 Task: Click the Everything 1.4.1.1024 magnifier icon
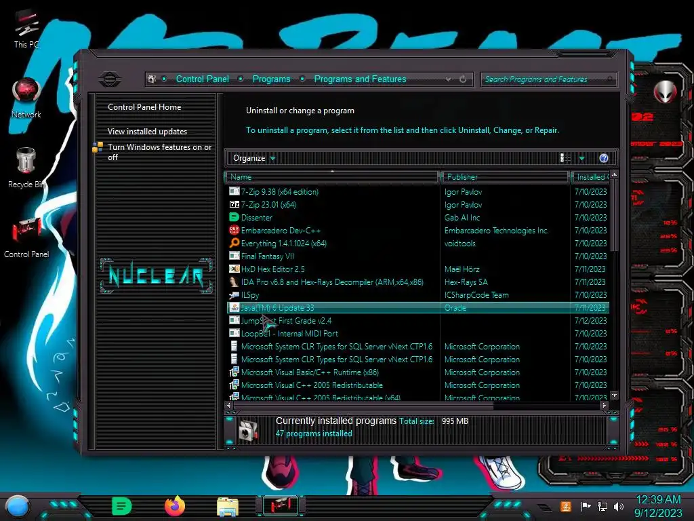pos(234,244)
